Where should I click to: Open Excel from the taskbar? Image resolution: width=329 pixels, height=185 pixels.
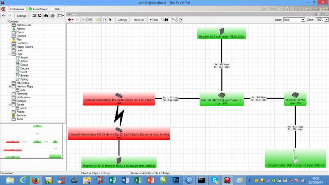pyautogui.click(x=138, y=180)
